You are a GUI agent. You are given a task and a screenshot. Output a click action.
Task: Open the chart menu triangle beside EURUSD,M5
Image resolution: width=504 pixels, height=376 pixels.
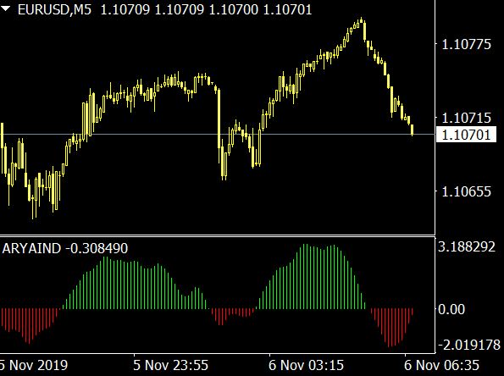click(5, 8)
